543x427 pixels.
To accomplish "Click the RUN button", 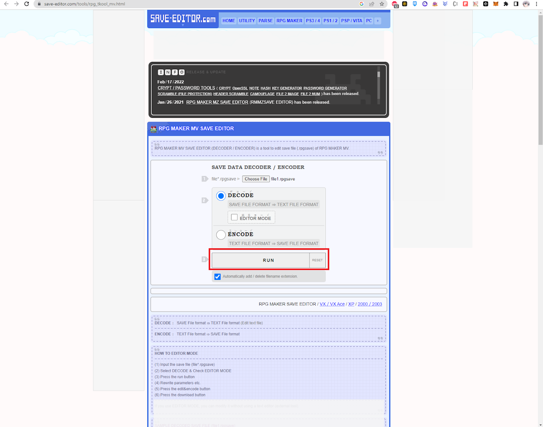I will tap(261, 260).
